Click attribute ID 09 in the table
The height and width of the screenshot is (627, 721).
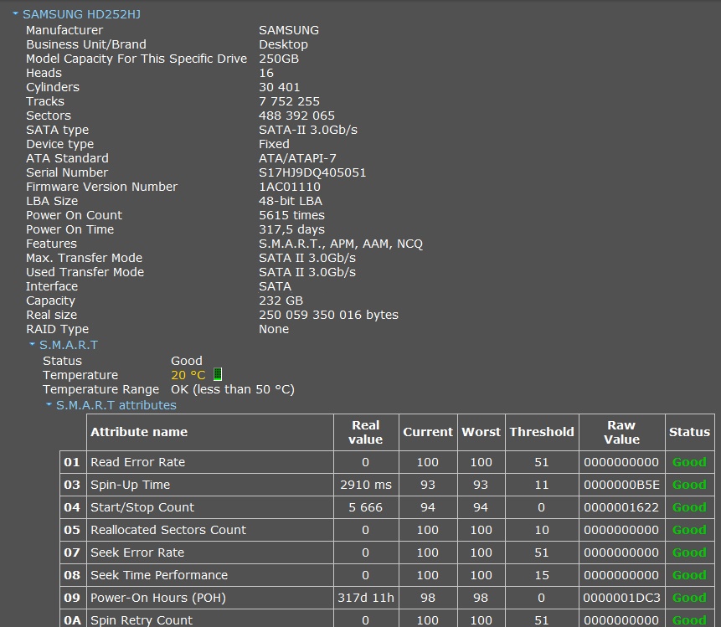click(72, 598)
